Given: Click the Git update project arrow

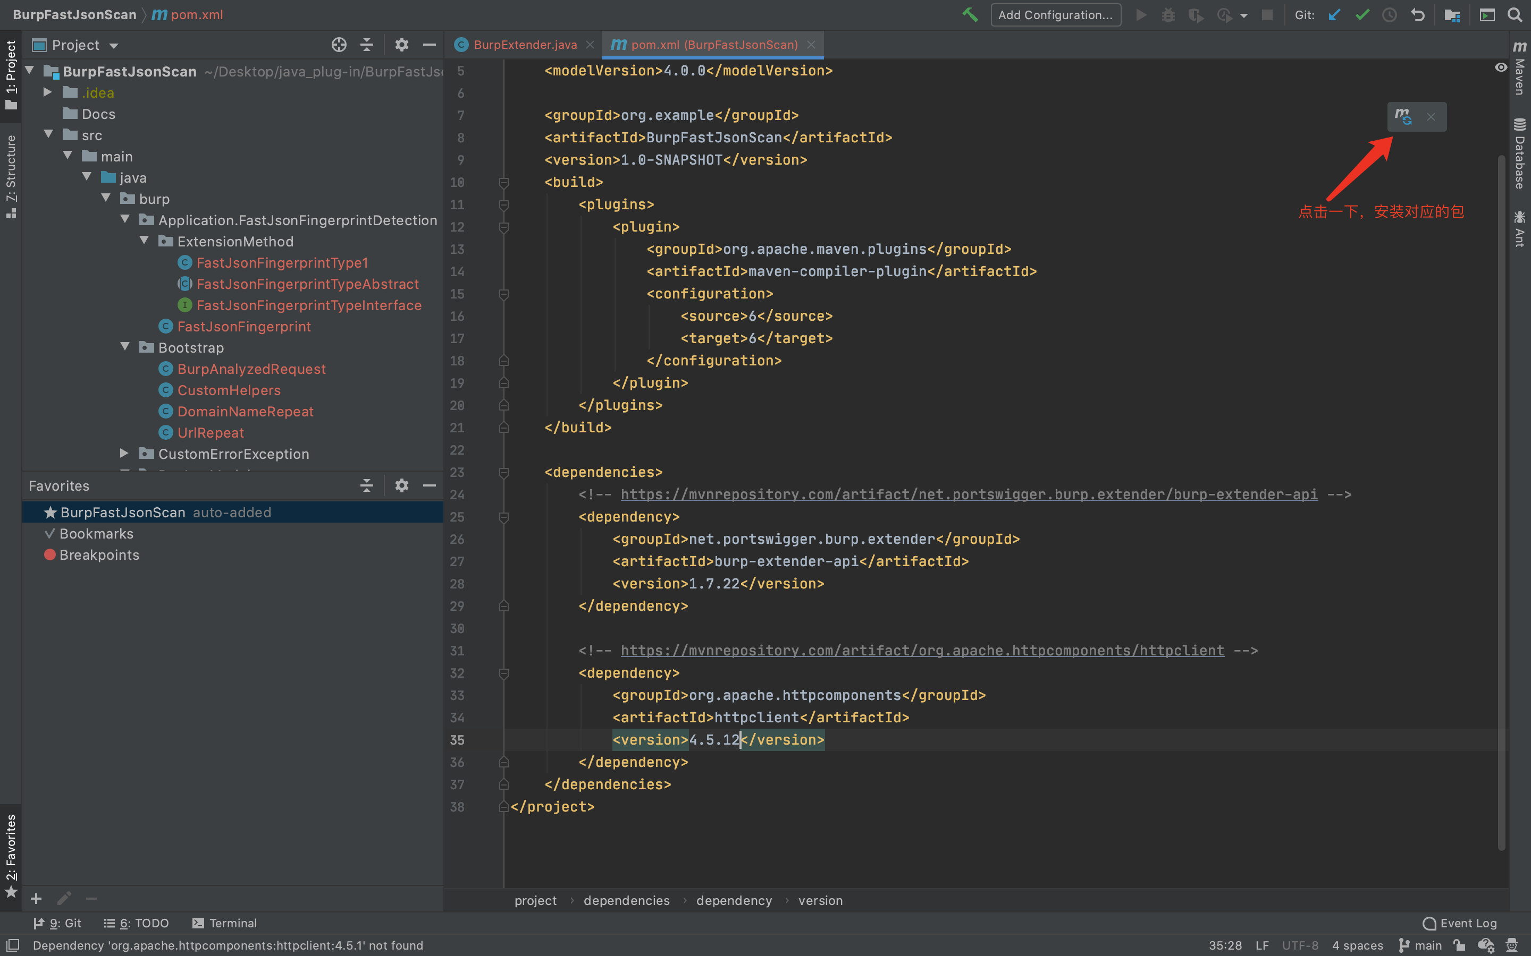Looking at the screenshot, I should pyautogui.click(x=1334, y=14).
